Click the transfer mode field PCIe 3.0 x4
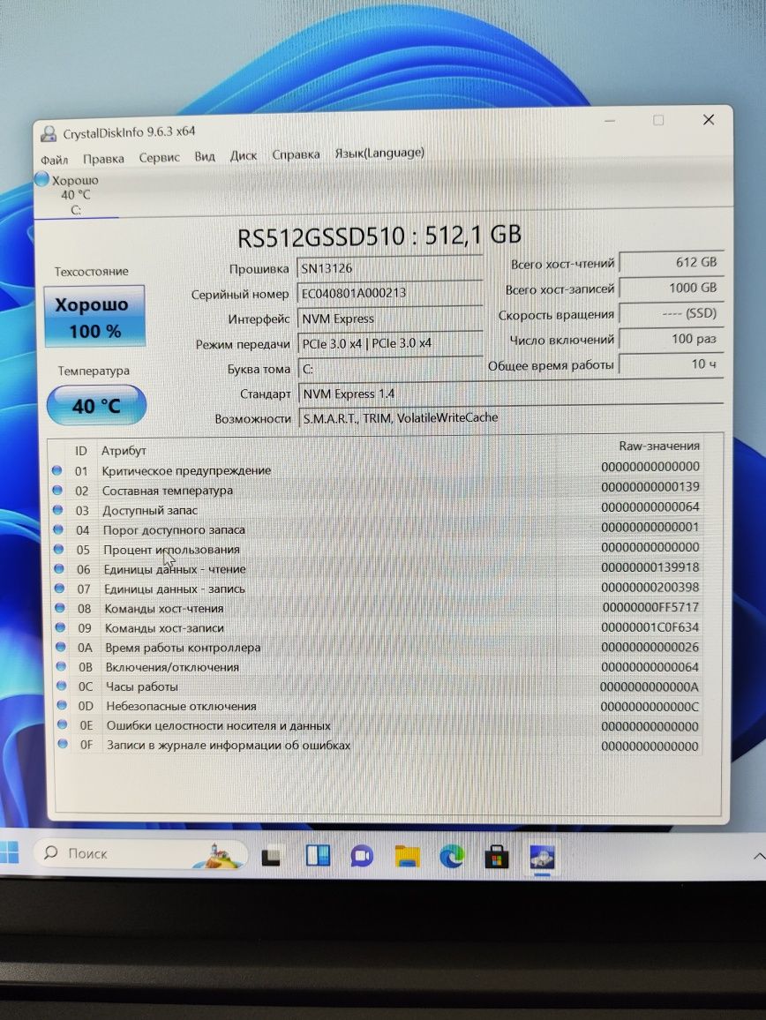The height and width of the screenshot is (1020, 766). point(389,343)
